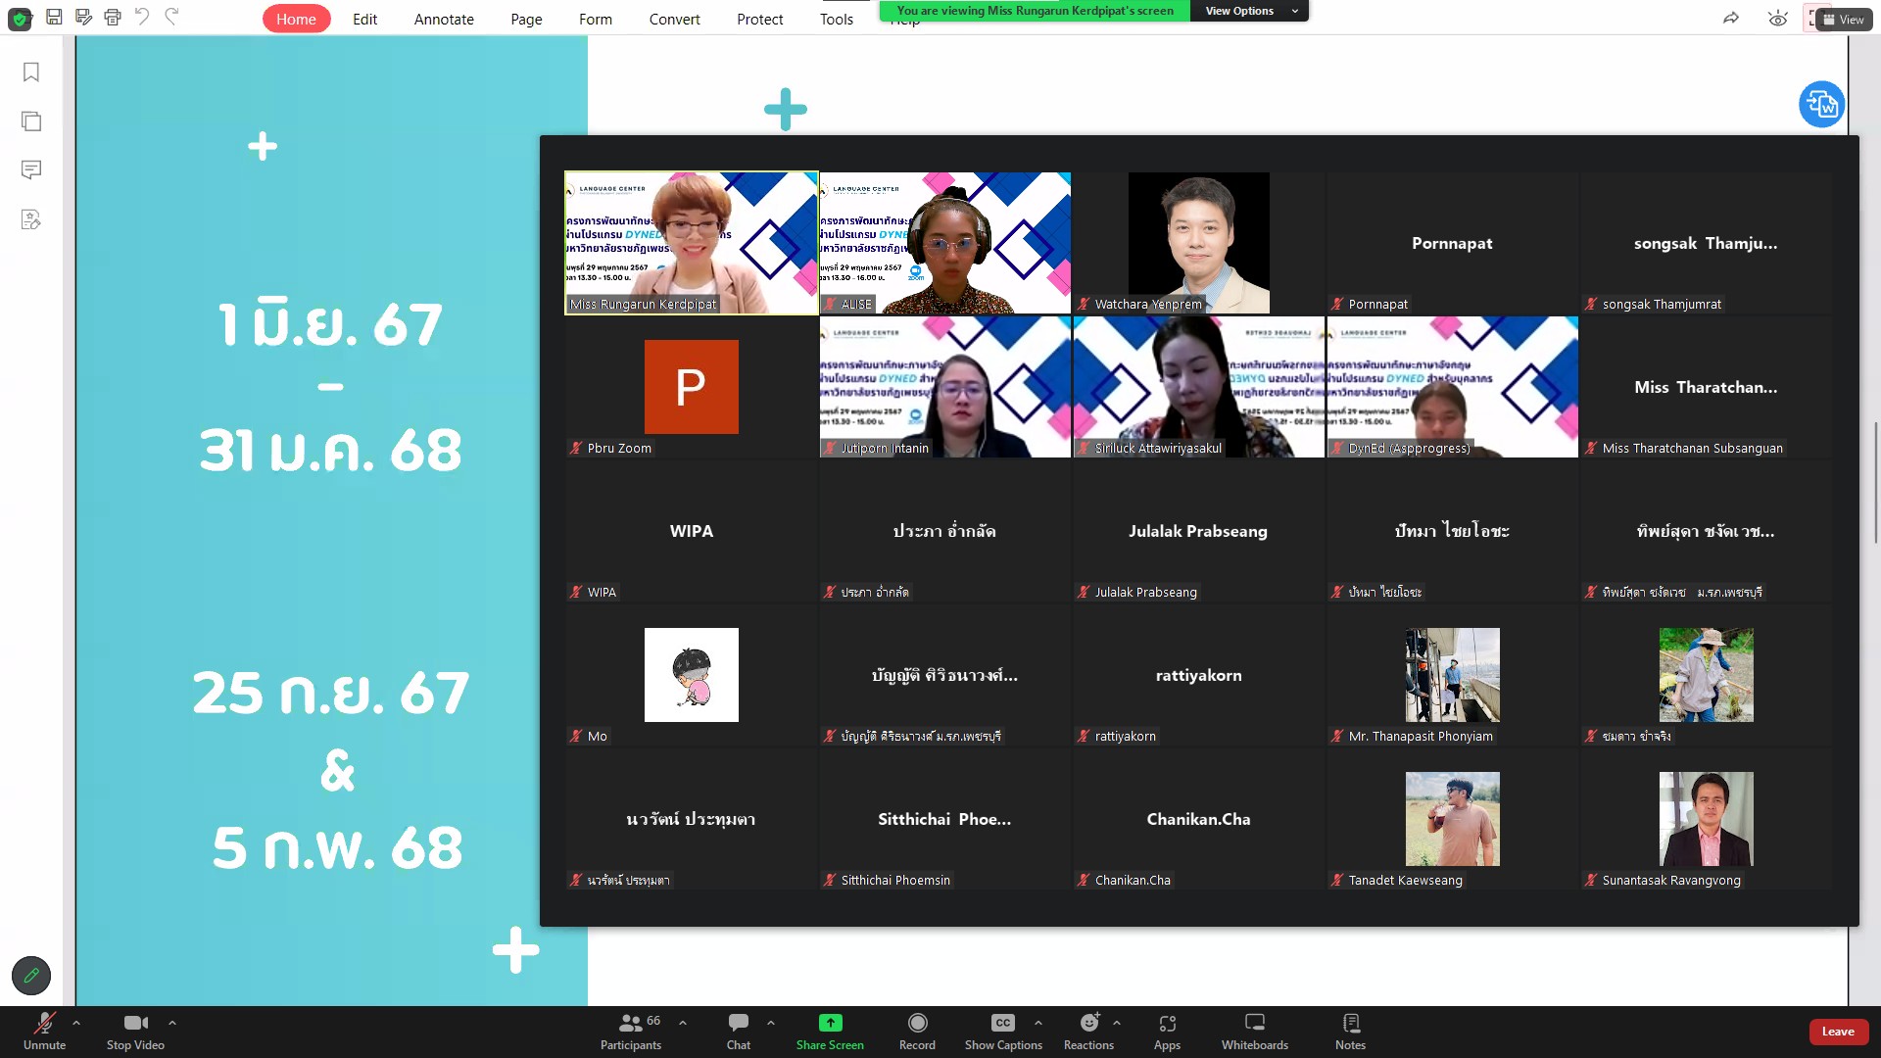Click the bookmark icon in left sidebar
The image size is (1881, 1058).
[x=31, y=72]
